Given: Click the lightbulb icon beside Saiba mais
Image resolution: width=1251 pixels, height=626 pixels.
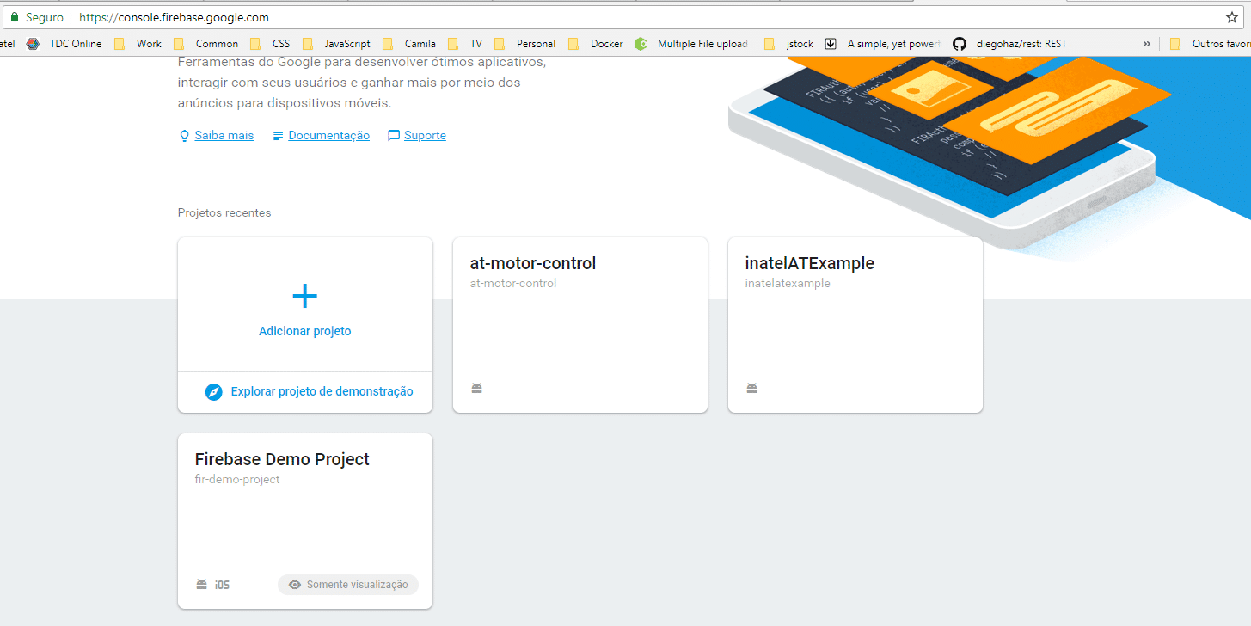Looking at the screenshot, I should [184, 136].
